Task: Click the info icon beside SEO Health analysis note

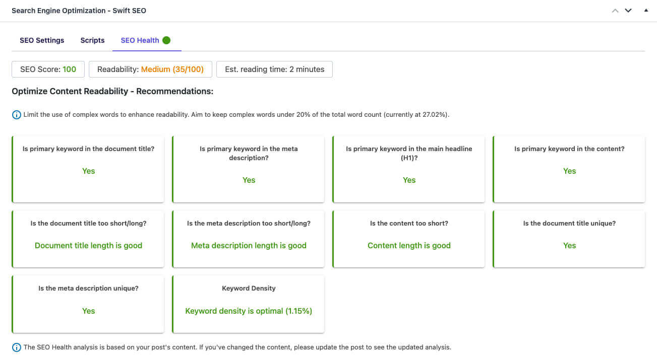Action: pyautogui.click(x=17, y=347)
